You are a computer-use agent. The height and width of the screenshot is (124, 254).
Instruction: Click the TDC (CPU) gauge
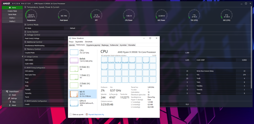click(x=194, y=15)
